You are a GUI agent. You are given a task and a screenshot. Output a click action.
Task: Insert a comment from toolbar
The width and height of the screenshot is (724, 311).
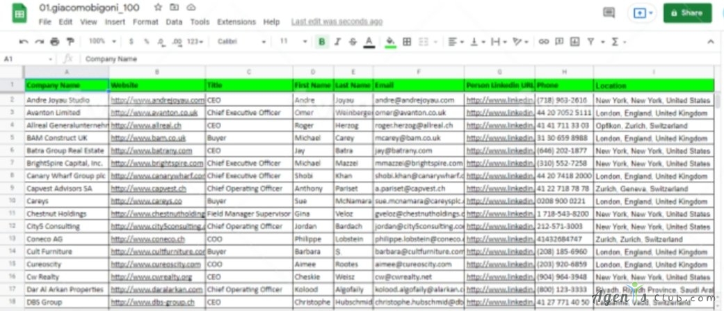coord(559,42)
